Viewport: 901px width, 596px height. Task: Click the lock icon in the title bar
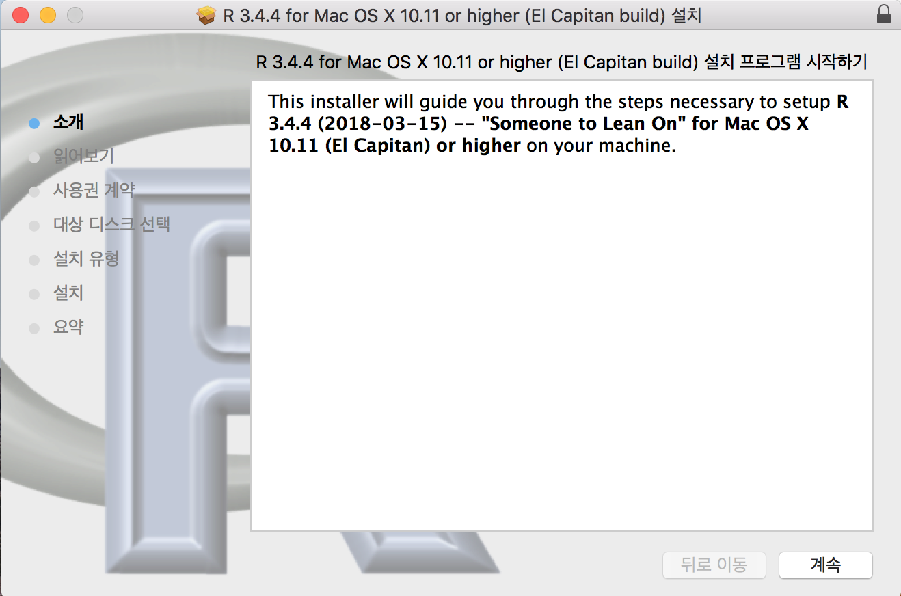coord(884,15)
